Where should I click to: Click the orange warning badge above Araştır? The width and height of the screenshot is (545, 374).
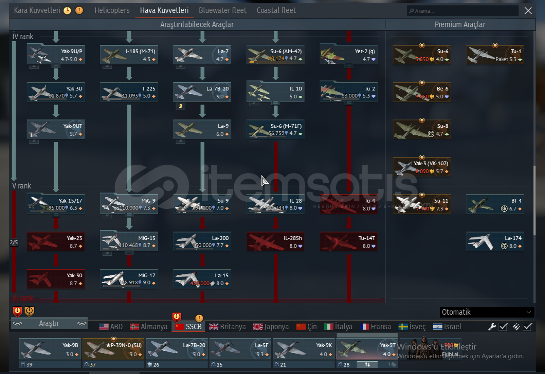pos(29,311)
